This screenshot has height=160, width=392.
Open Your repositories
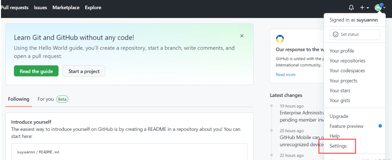click(x=347, y=61)
